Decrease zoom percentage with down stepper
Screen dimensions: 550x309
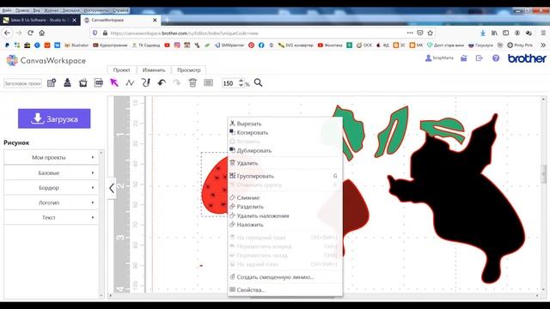[x=241, y=85]
